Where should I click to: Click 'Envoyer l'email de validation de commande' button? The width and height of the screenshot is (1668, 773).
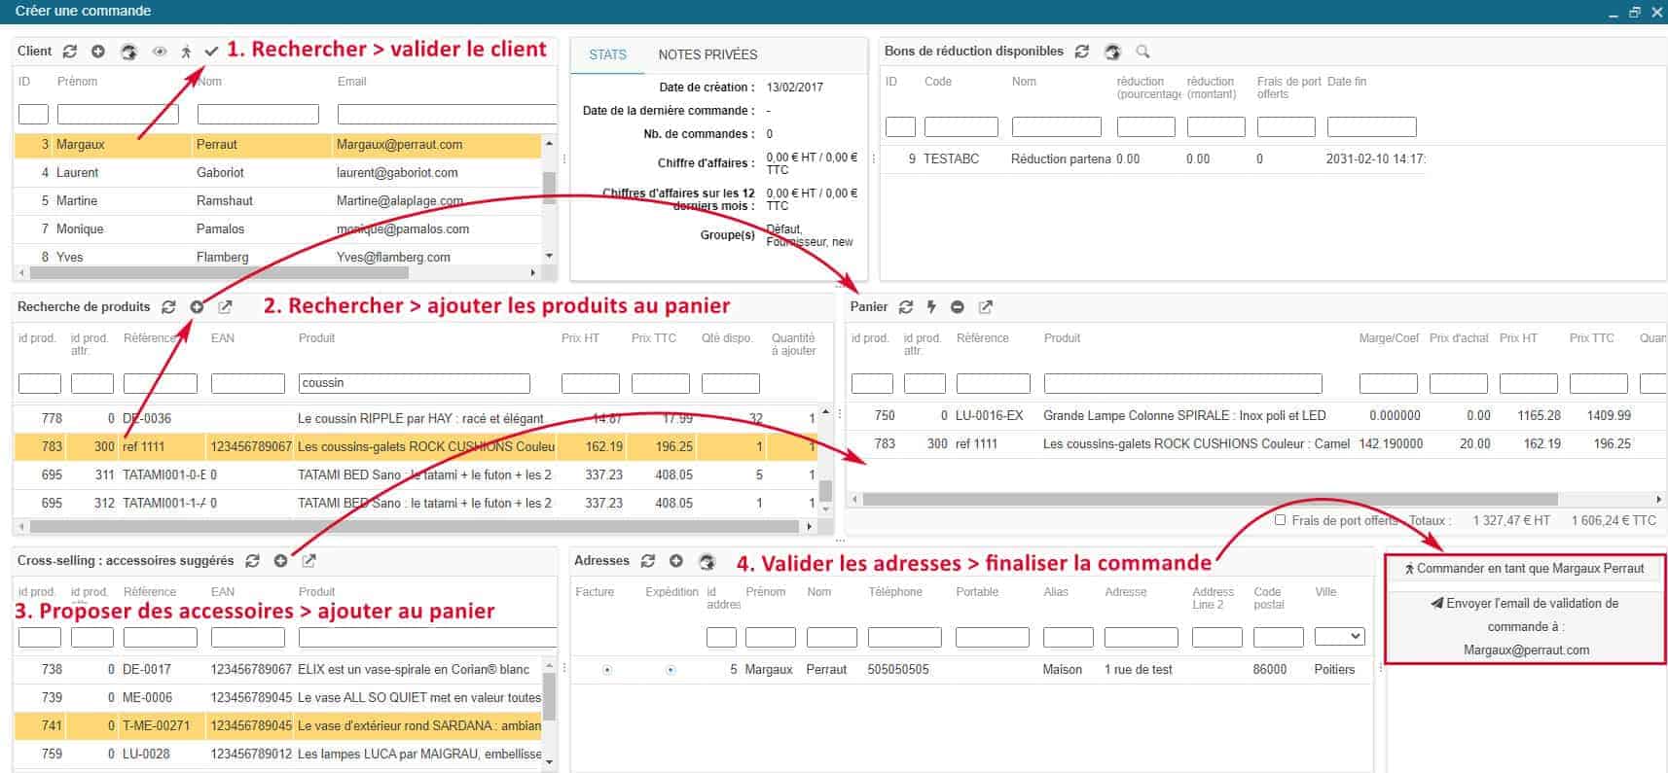(1524, 626)
